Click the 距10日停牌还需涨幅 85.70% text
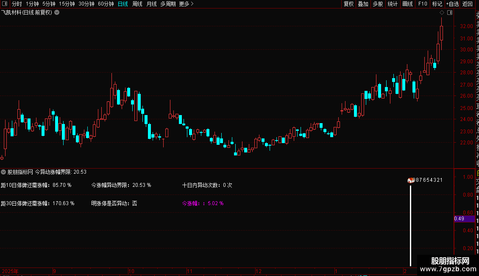Screen dimensions: 479x276 tap(36, 185)
